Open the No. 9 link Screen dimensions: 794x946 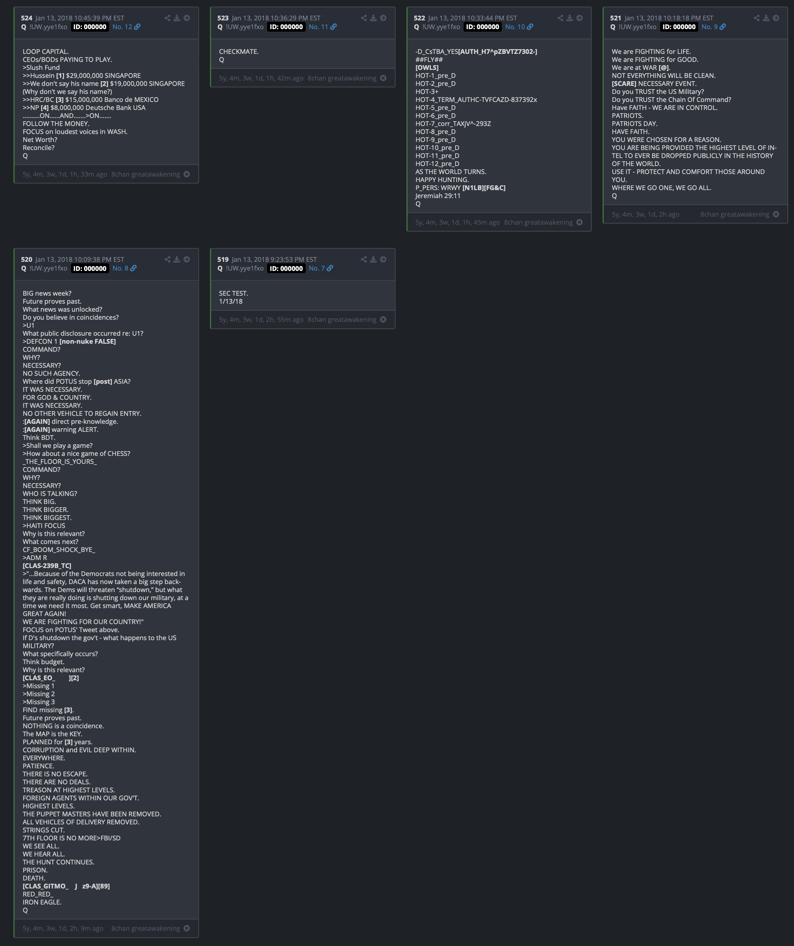[714, 27]
